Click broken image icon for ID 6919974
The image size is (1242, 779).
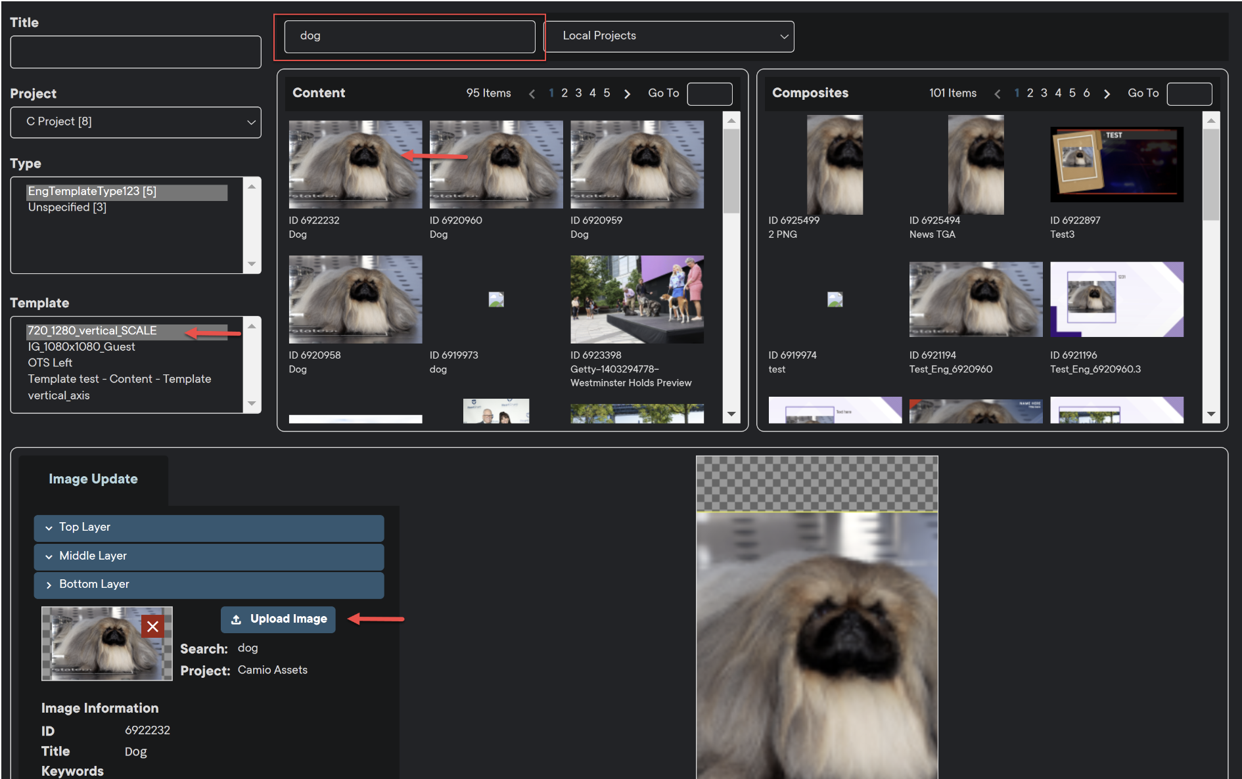pyautogui.click(x=835, y=300)
